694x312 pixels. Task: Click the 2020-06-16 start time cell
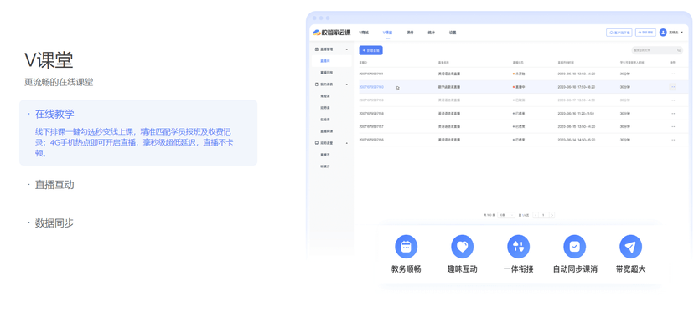click(x=576, y=114)
